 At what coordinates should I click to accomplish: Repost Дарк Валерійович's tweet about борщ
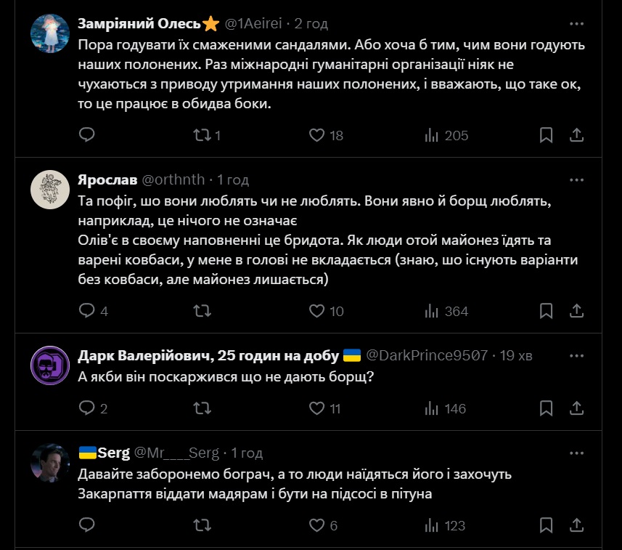coord(202,408)
